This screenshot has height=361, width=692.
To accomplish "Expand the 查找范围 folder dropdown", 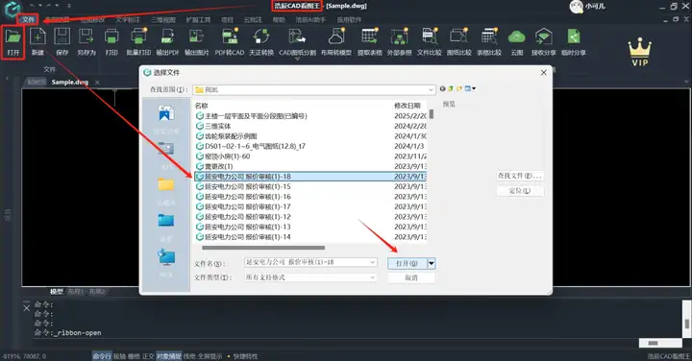I will [x=432, y=89].
